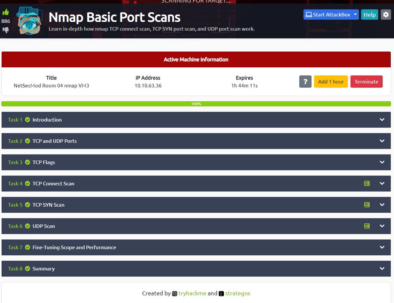Screen dimensions: 394x303
Task: Open the strategos creator link
Action: pyautogui.click(x=238, y=293)
